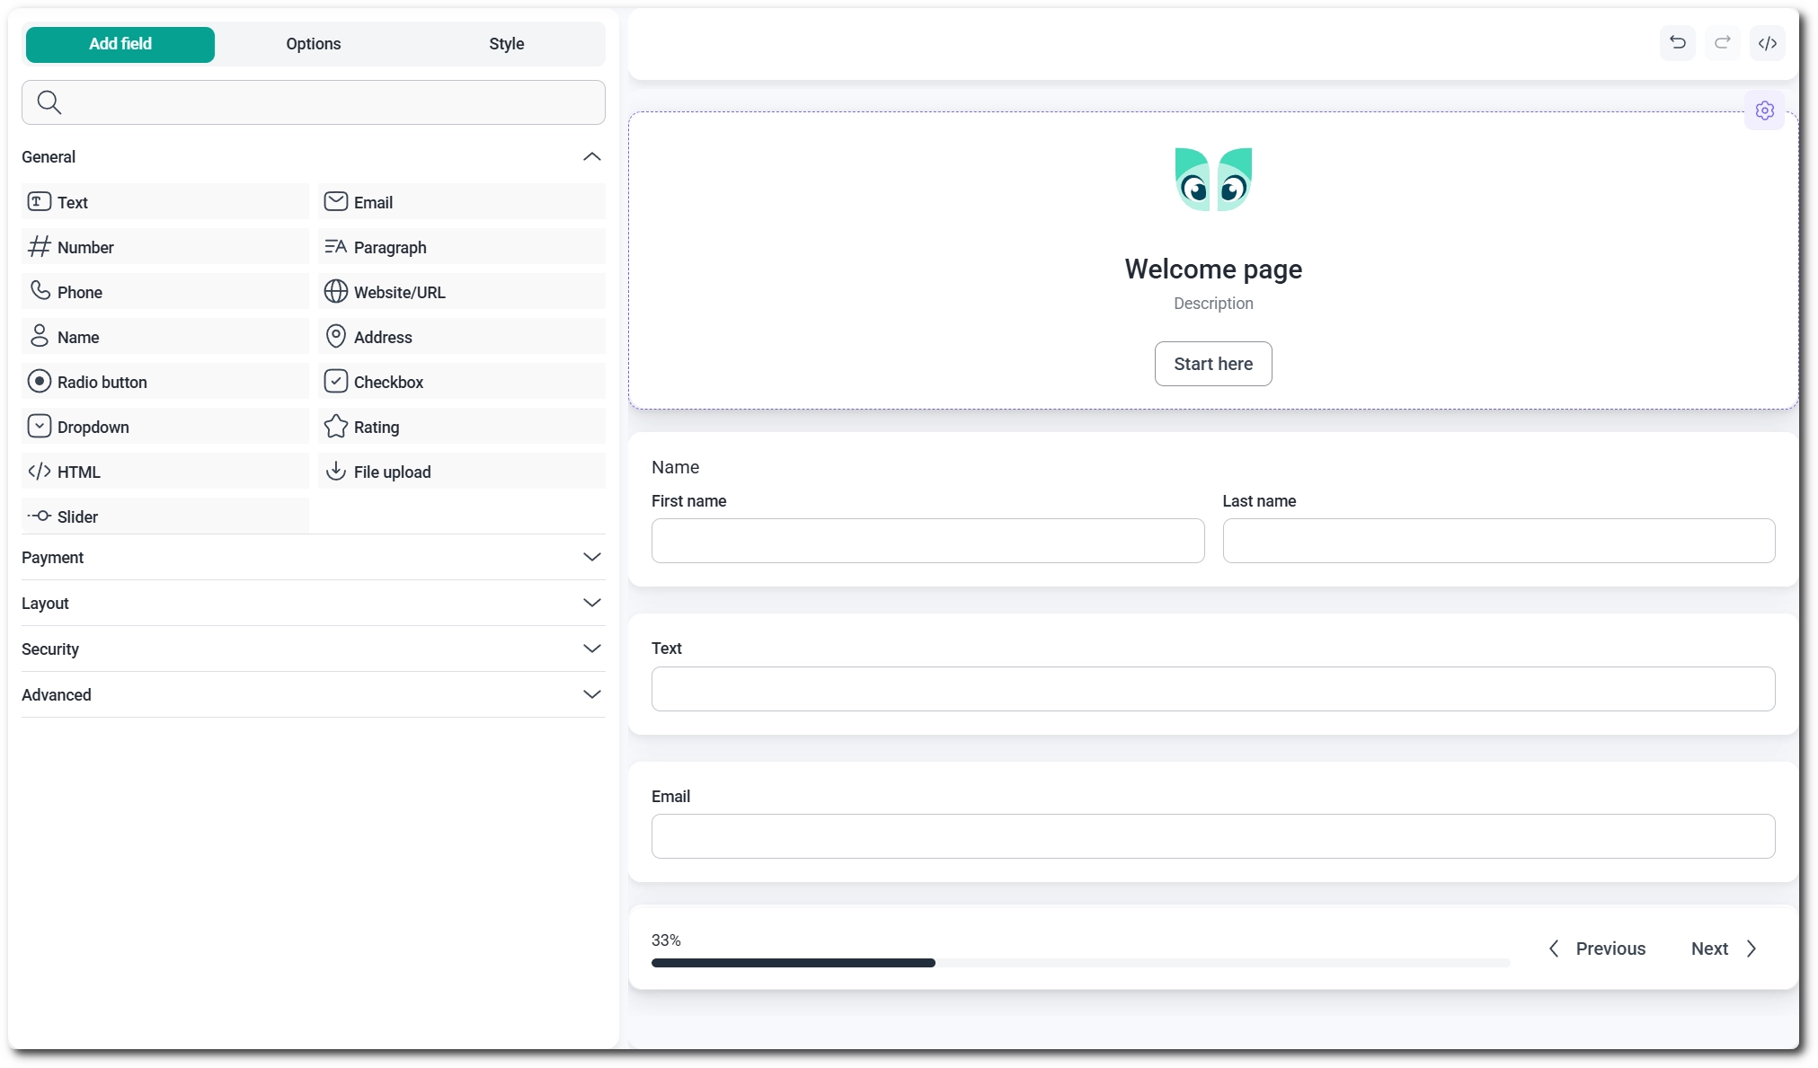Add a Text field from the panel
Image resolution: width=1818 pixels, height=1068 pixels.
tap(165, 202)
